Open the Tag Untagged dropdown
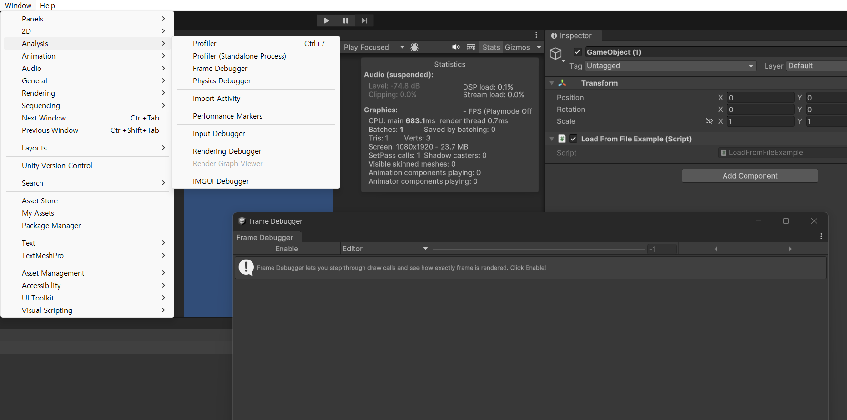Image resolution: width=847 pixels, height=420 pixels. [x=671, y=66]
